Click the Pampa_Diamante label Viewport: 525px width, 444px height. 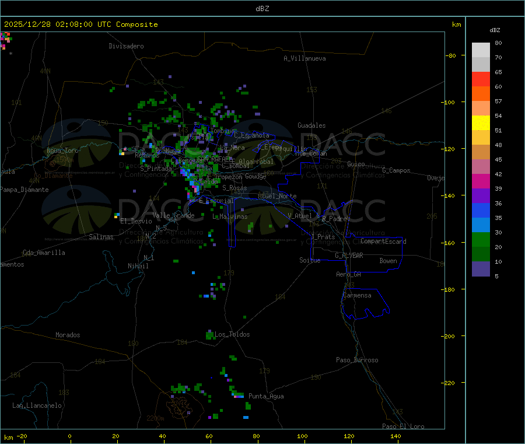tap(24, 190)
